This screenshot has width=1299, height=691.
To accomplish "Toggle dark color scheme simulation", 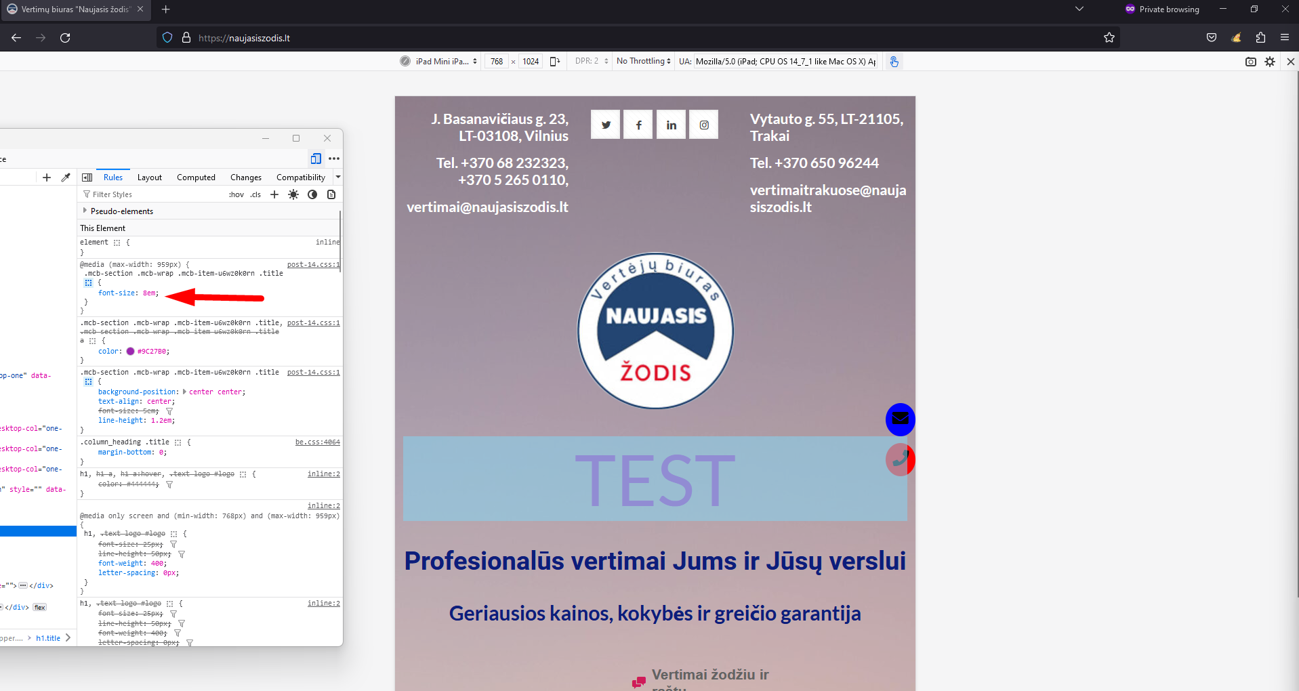I will click(312, 194).
